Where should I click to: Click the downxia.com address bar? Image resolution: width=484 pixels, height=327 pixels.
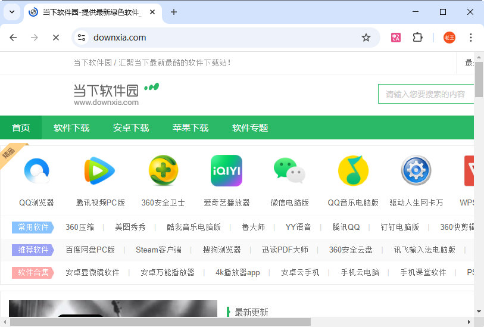coord(226,38)
